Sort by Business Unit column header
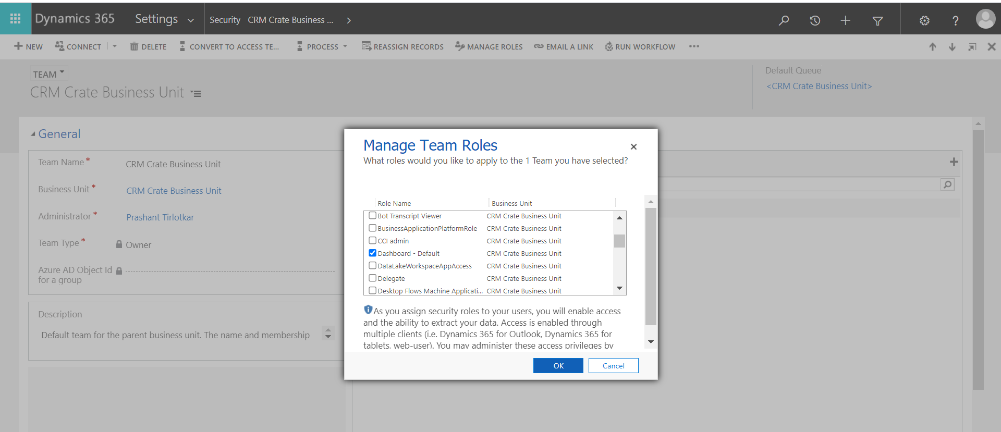The height and width of the screenshot is (432, 1001). point(511,203)
